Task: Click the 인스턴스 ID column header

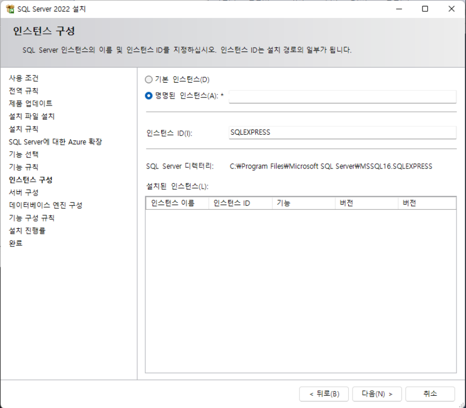Action: click(241, 203)
